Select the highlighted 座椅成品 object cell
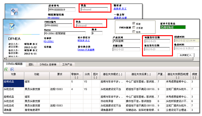The image size is (202, 116). [14, 83]
